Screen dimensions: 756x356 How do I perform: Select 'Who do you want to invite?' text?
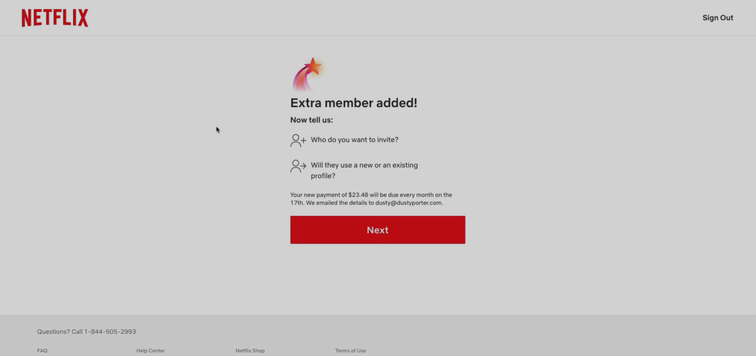tap(355, 140)
